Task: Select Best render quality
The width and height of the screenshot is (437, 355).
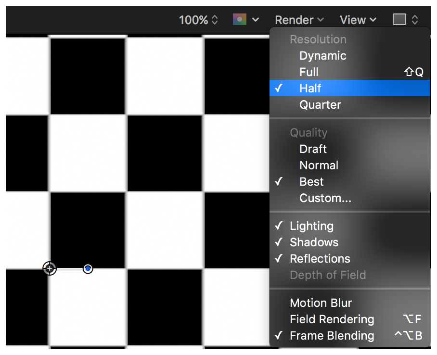Action: (311, 182)
